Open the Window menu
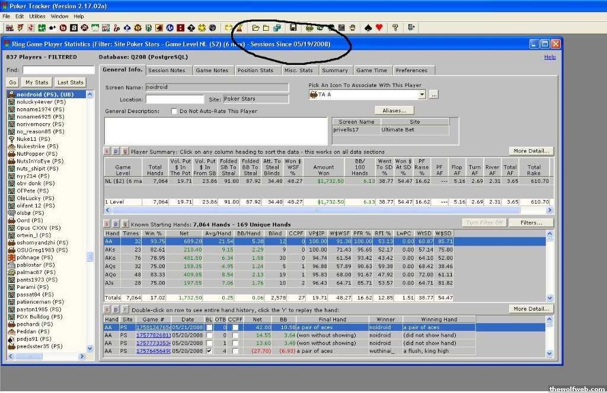607x393 pixels. [59, 17]
